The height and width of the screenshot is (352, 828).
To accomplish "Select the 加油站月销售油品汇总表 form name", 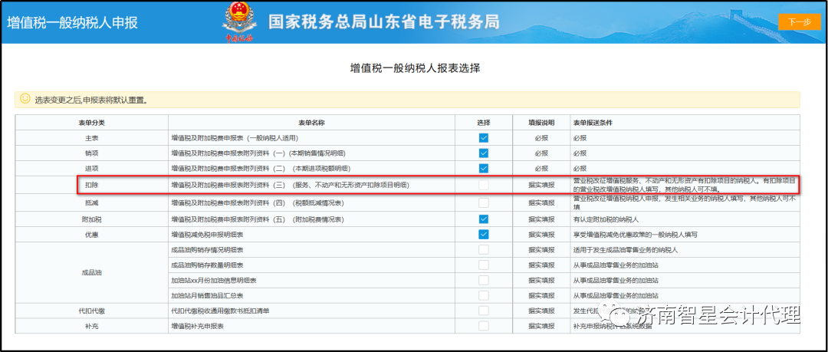I will pos(208,295).
